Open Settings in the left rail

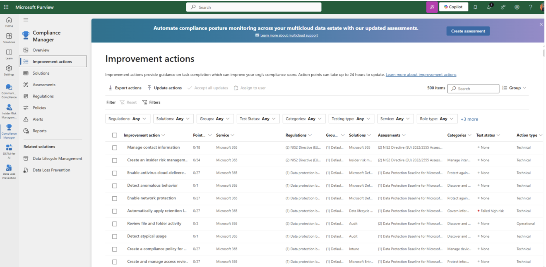[x=9, y=71]
